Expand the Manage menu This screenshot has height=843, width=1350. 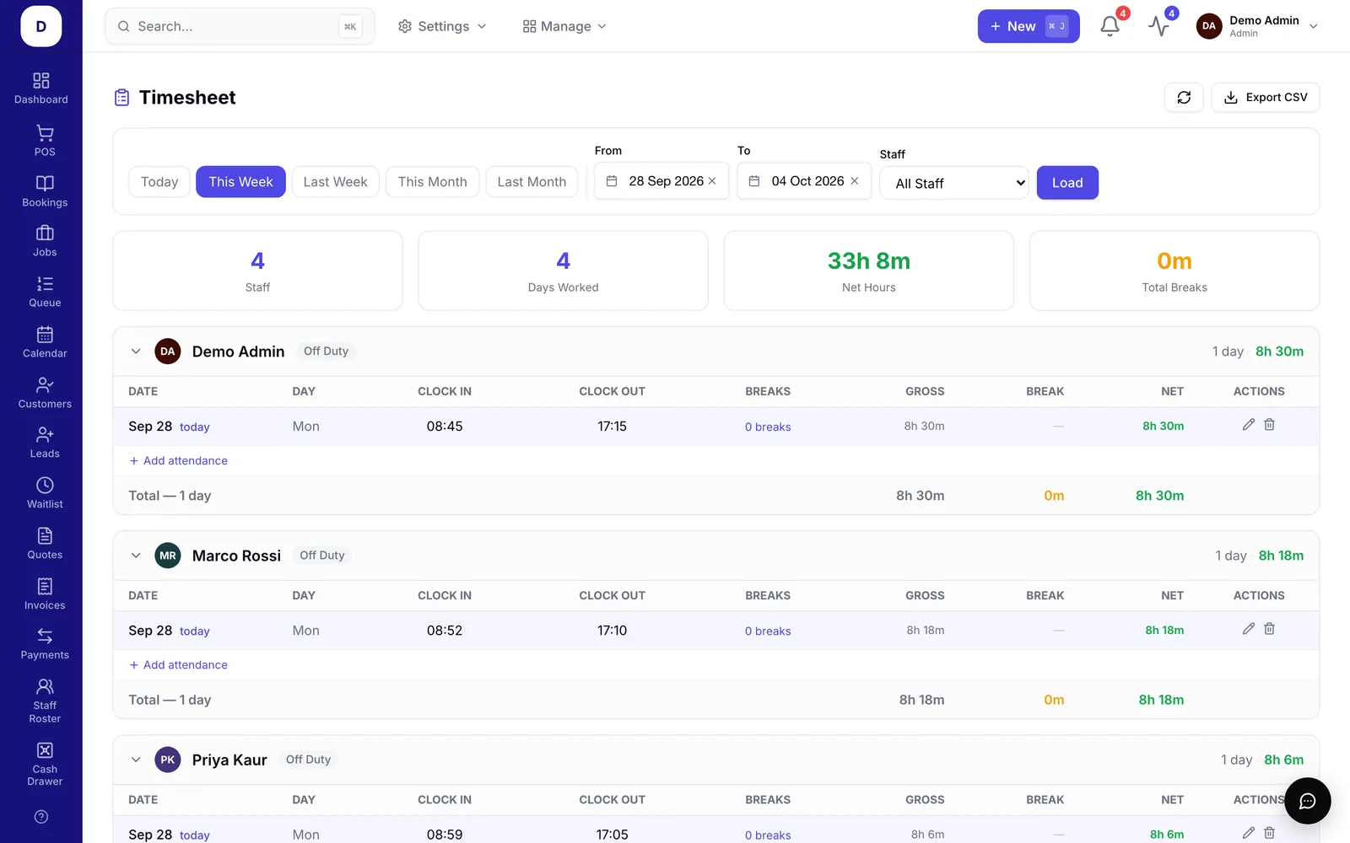coord(564,26)
